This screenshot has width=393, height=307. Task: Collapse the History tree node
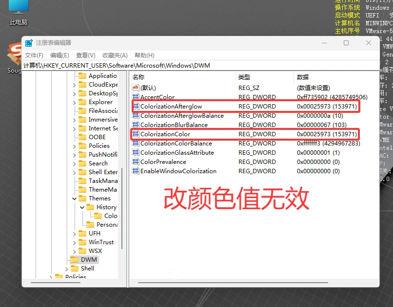[x=82, y=207]
